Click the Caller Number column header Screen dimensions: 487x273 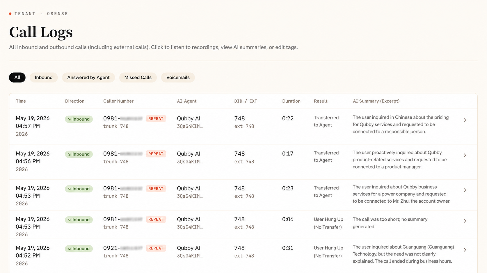point(118,101)
